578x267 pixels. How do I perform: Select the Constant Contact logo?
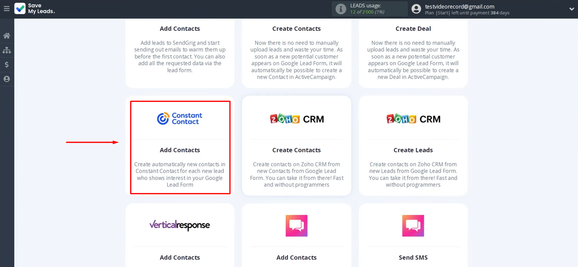(180, 118)
